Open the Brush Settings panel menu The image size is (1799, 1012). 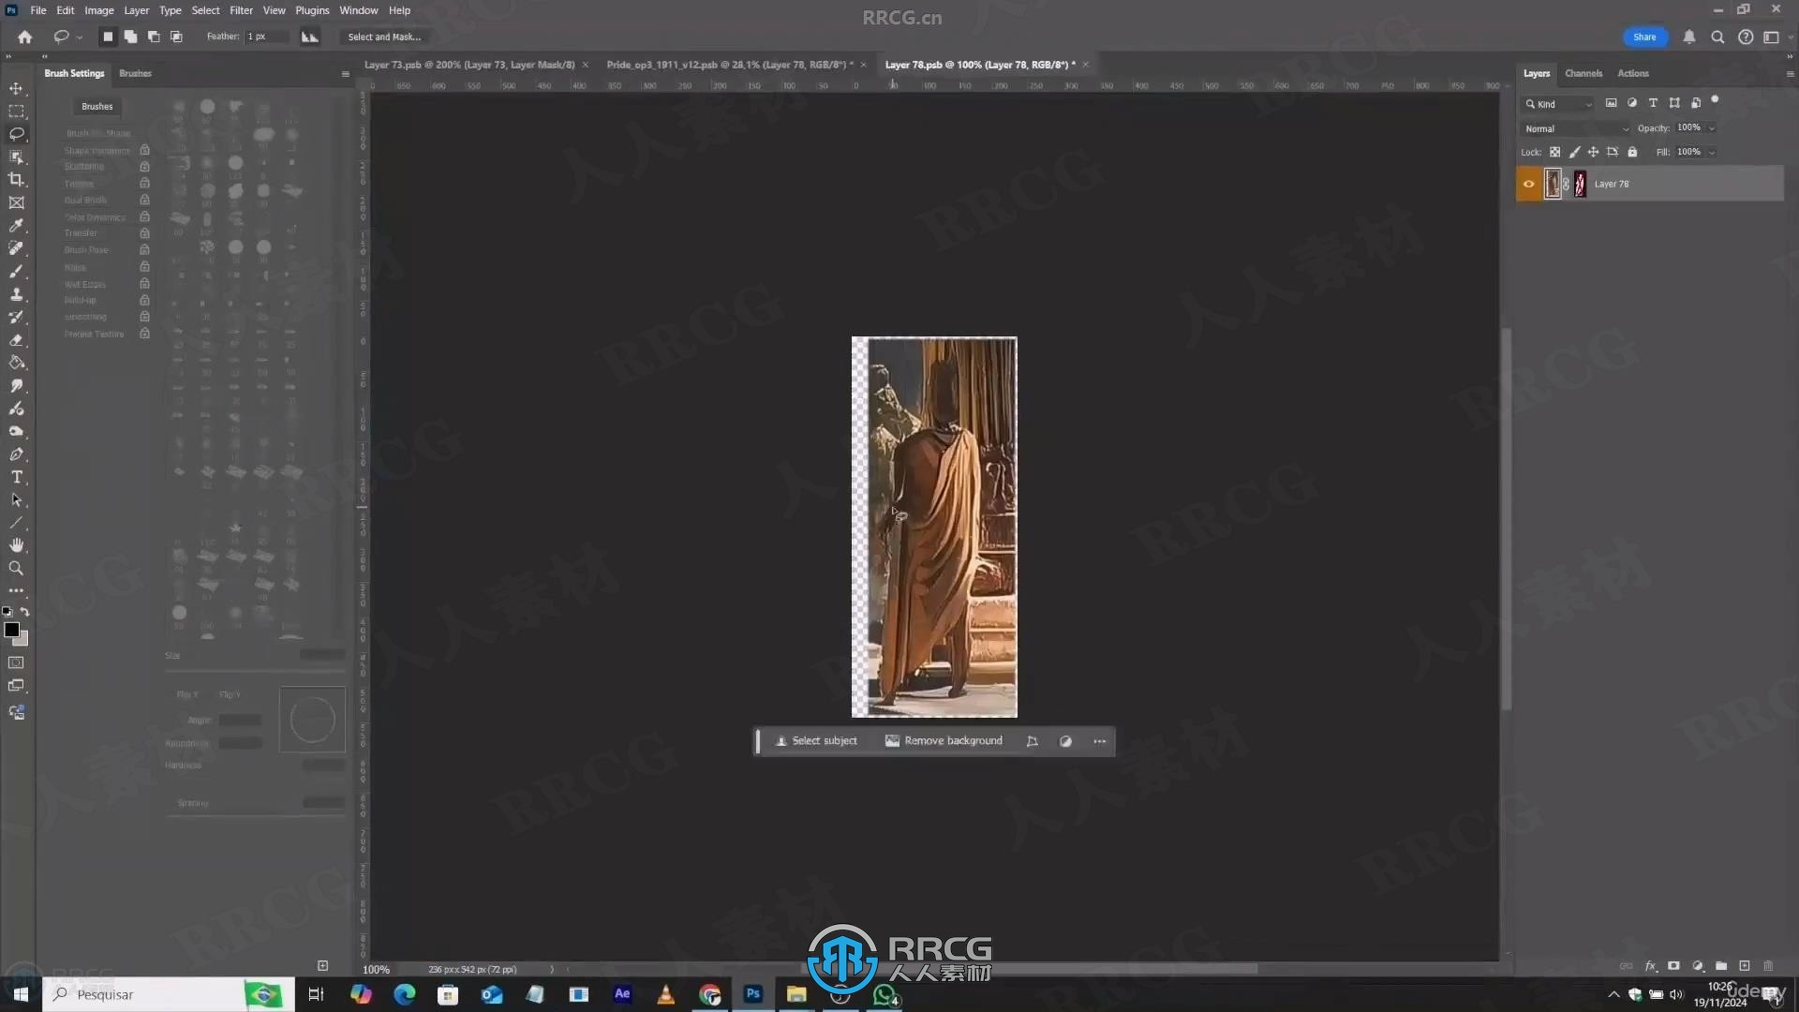[x=345, y=74]
